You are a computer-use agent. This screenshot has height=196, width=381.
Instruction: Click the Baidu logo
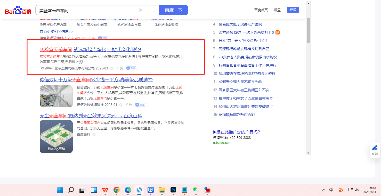pos(18,10)
